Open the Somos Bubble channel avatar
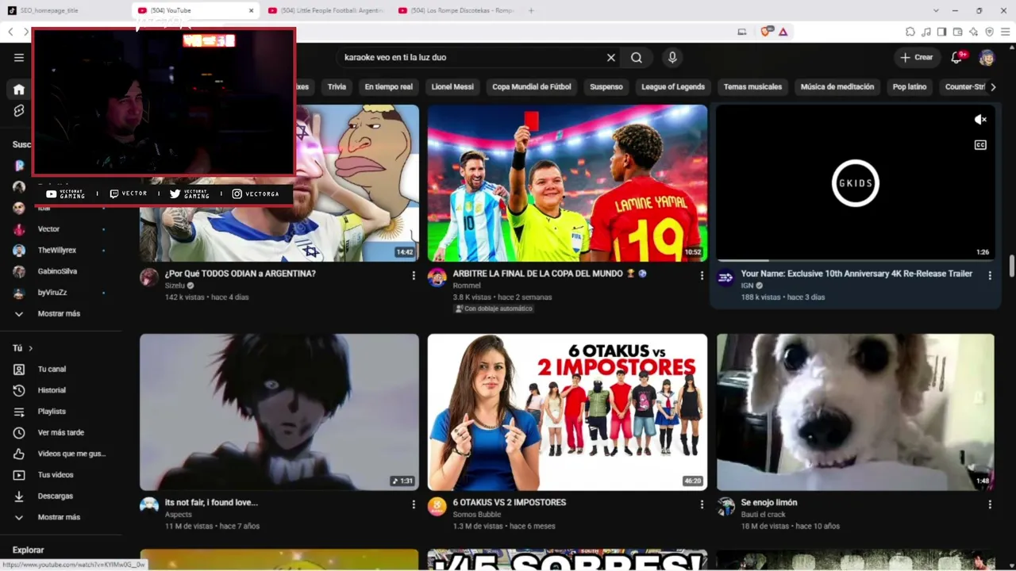This screenshot has height=571, width=1016. click(x=437, y=506)
